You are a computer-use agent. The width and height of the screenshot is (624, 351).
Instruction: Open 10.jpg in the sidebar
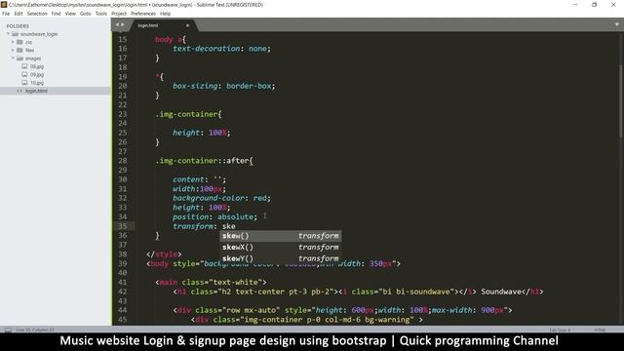(x=37, y=83)
